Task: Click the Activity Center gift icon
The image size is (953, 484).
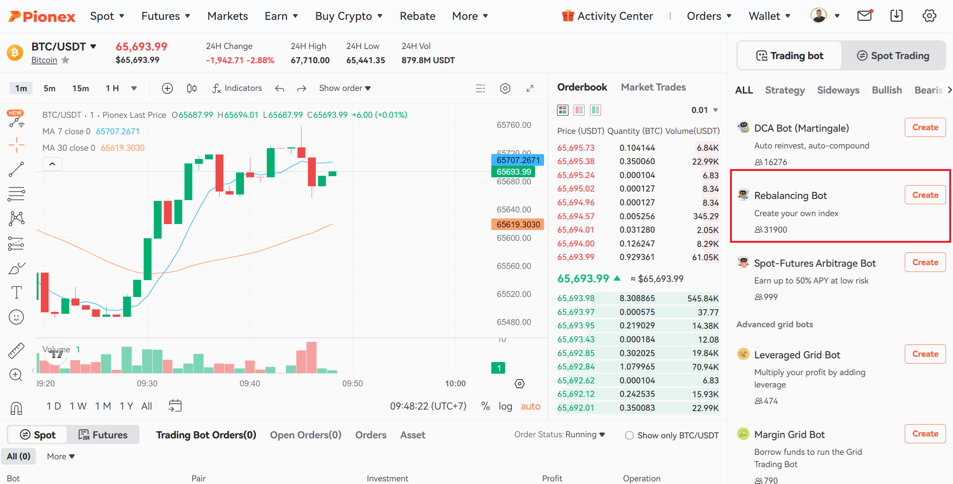Action: coord(568,16)
